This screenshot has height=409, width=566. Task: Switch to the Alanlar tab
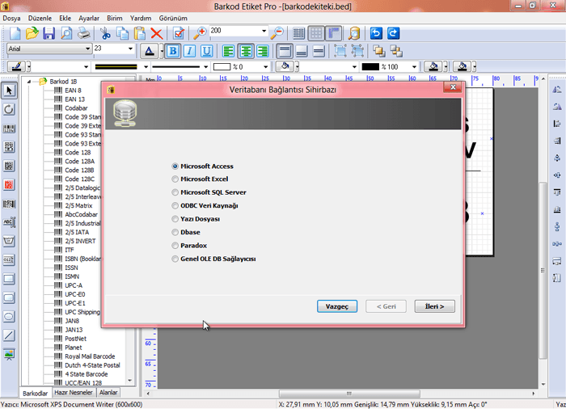[x=108, y=392]
